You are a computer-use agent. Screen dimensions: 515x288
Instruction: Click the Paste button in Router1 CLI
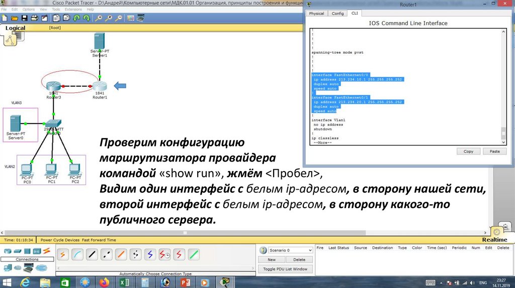pyautogui.click(x=495, y=152)
